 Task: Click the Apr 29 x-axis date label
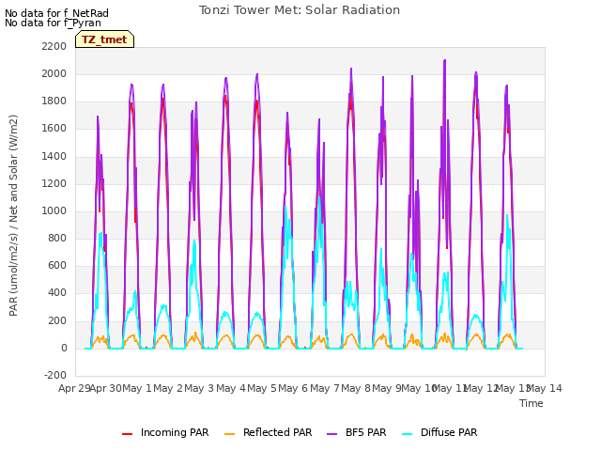(x=74, y=388)
